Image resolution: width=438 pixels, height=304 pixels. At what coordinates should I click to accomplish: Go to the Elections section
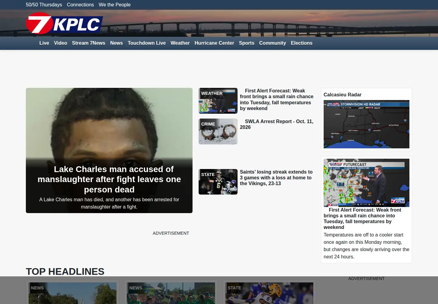tap(302, 43)
